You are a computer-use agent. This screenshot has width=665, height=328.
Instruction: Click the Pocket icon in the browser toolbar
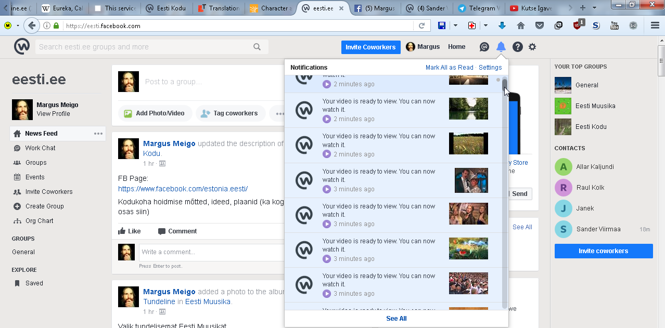tap(540, 25)
